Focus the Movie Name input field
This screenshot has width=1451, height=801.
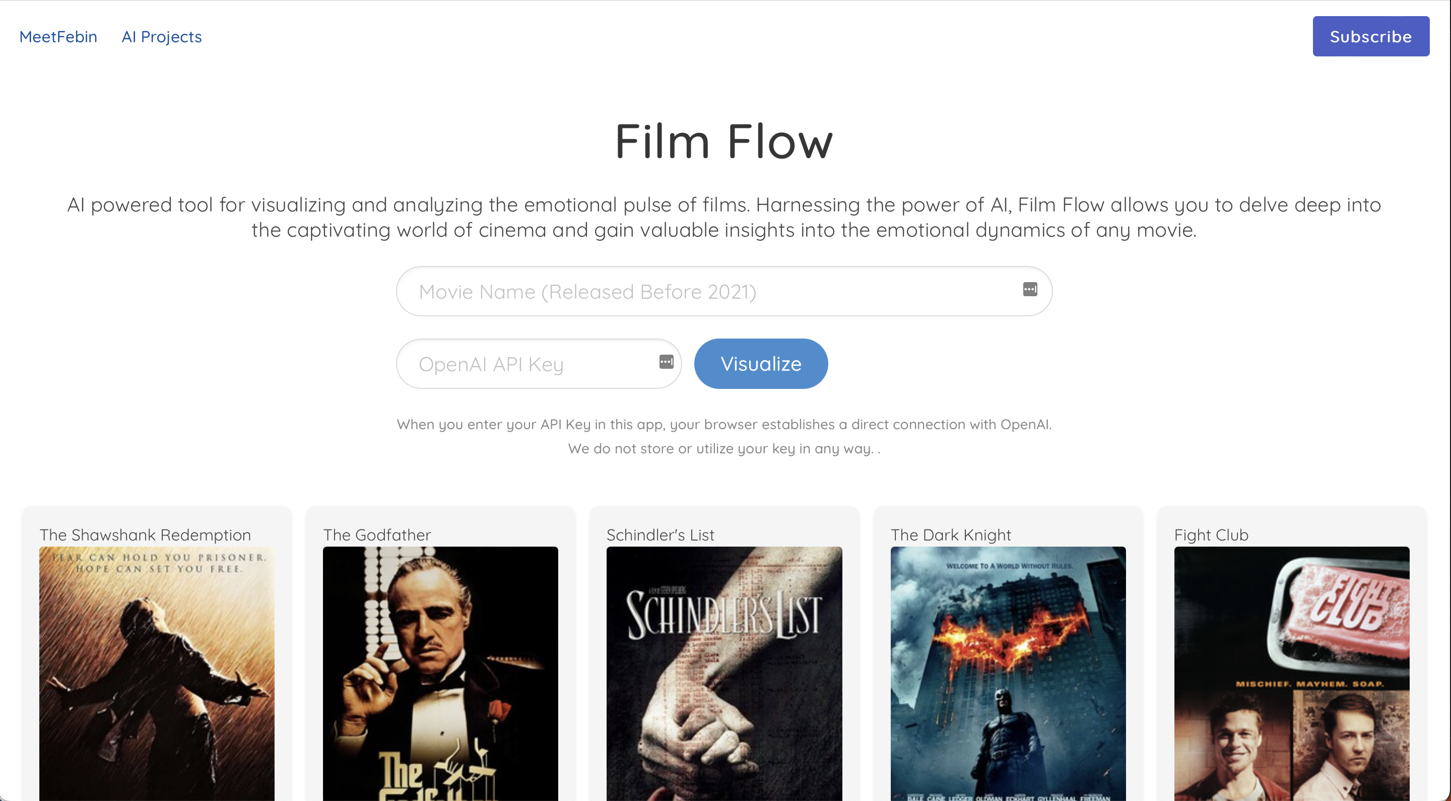(x=724, y=291)
